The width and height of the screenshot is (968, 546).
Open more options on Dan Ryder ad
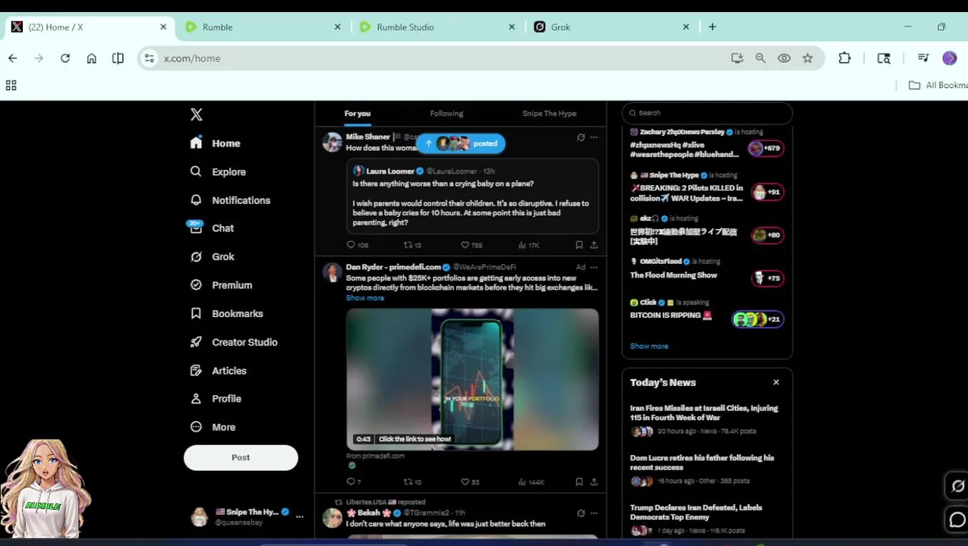point(594,267)
